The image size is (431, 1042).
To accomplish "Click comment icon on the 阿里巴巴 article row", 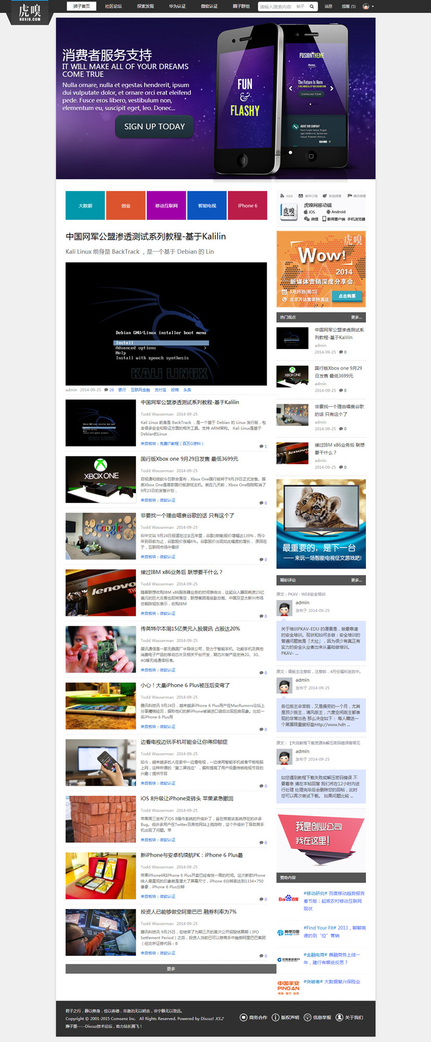I will [261, 956].
